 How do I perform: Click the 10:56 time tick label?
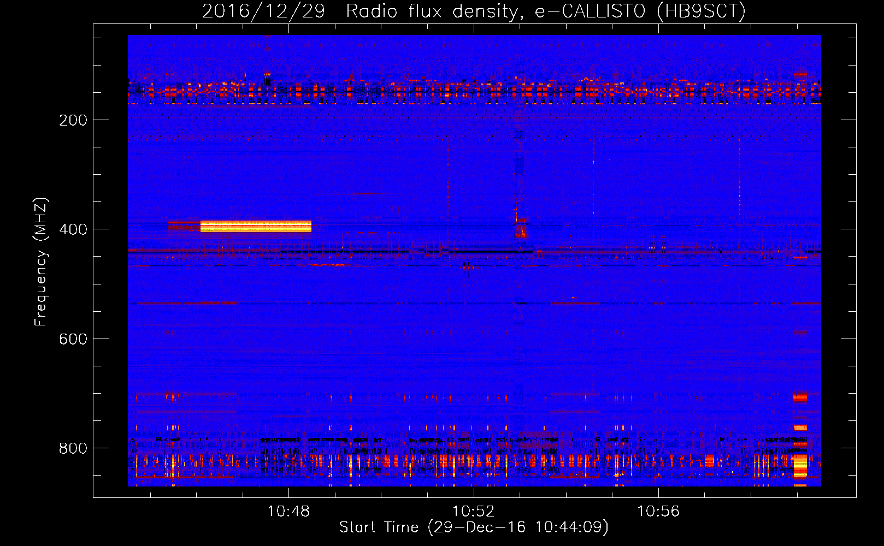pos(658,511)
